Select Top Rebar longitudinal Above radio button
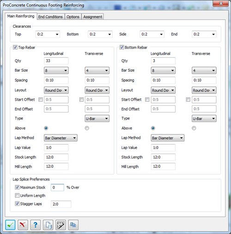231x234 pixels. click(46, 128)
